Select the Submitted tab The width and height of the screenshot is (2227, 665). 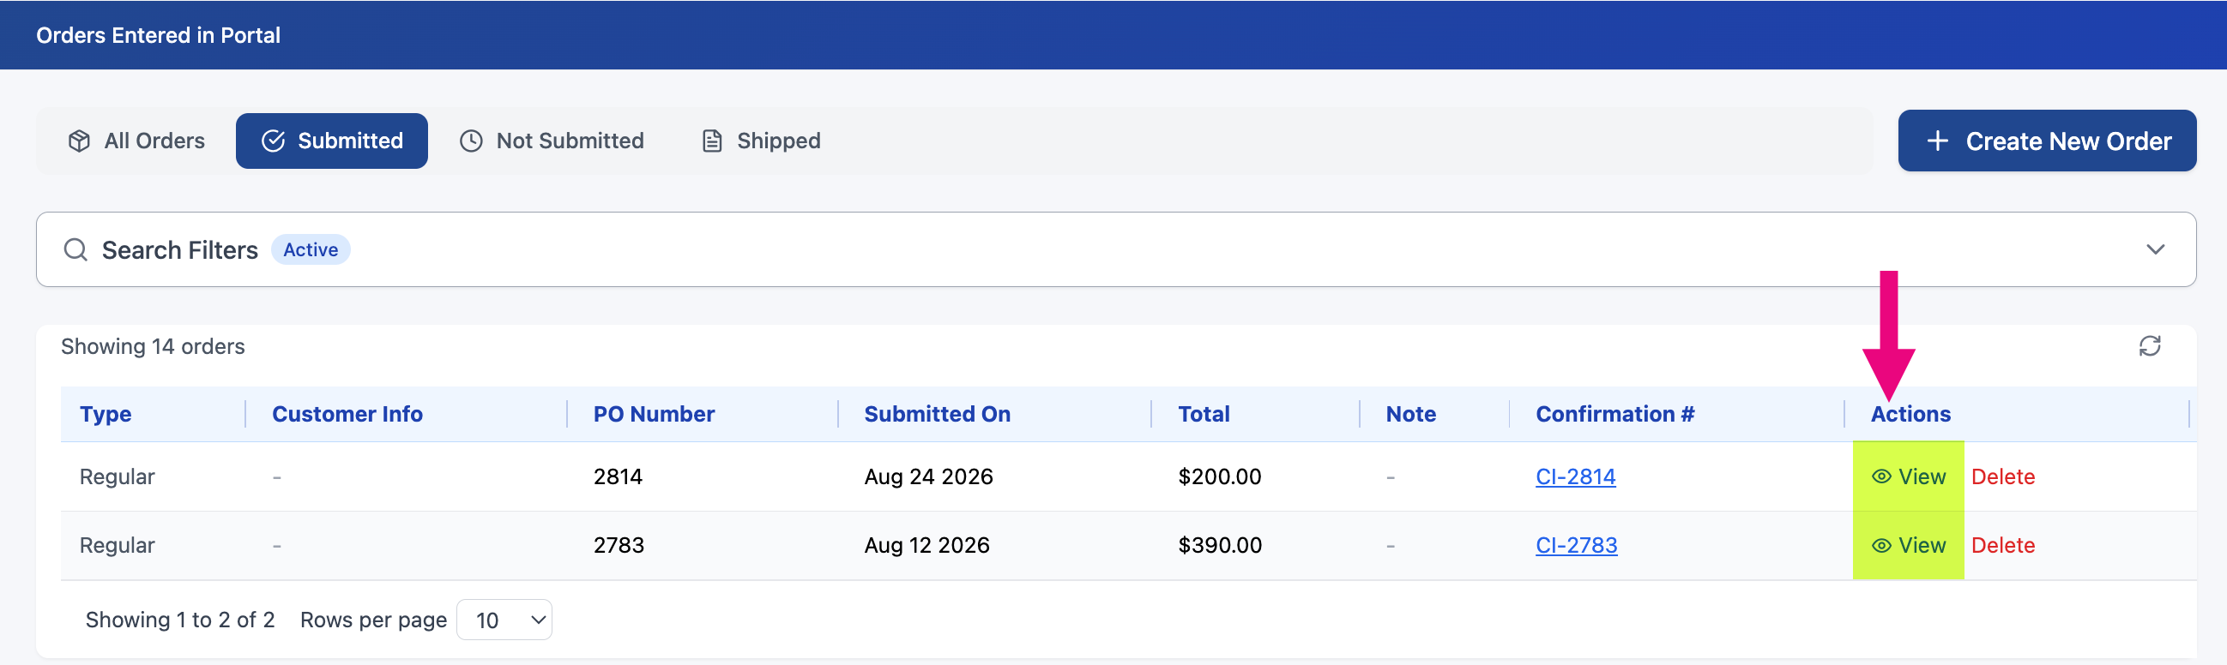pos(332,141)
